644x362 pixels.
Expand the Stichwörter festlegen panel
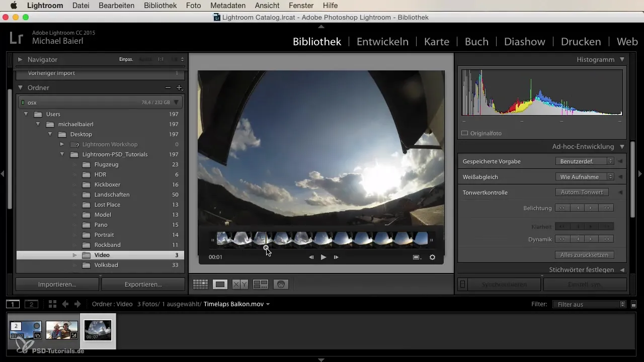pos(622,270)
